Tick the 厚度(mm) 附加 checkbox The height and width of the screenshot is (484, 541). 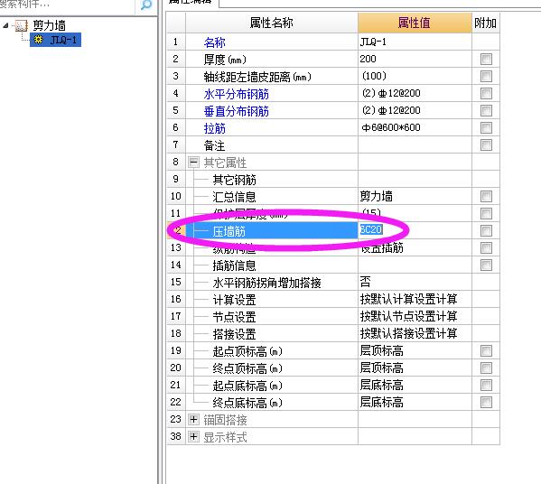click(x=486, y=59)
